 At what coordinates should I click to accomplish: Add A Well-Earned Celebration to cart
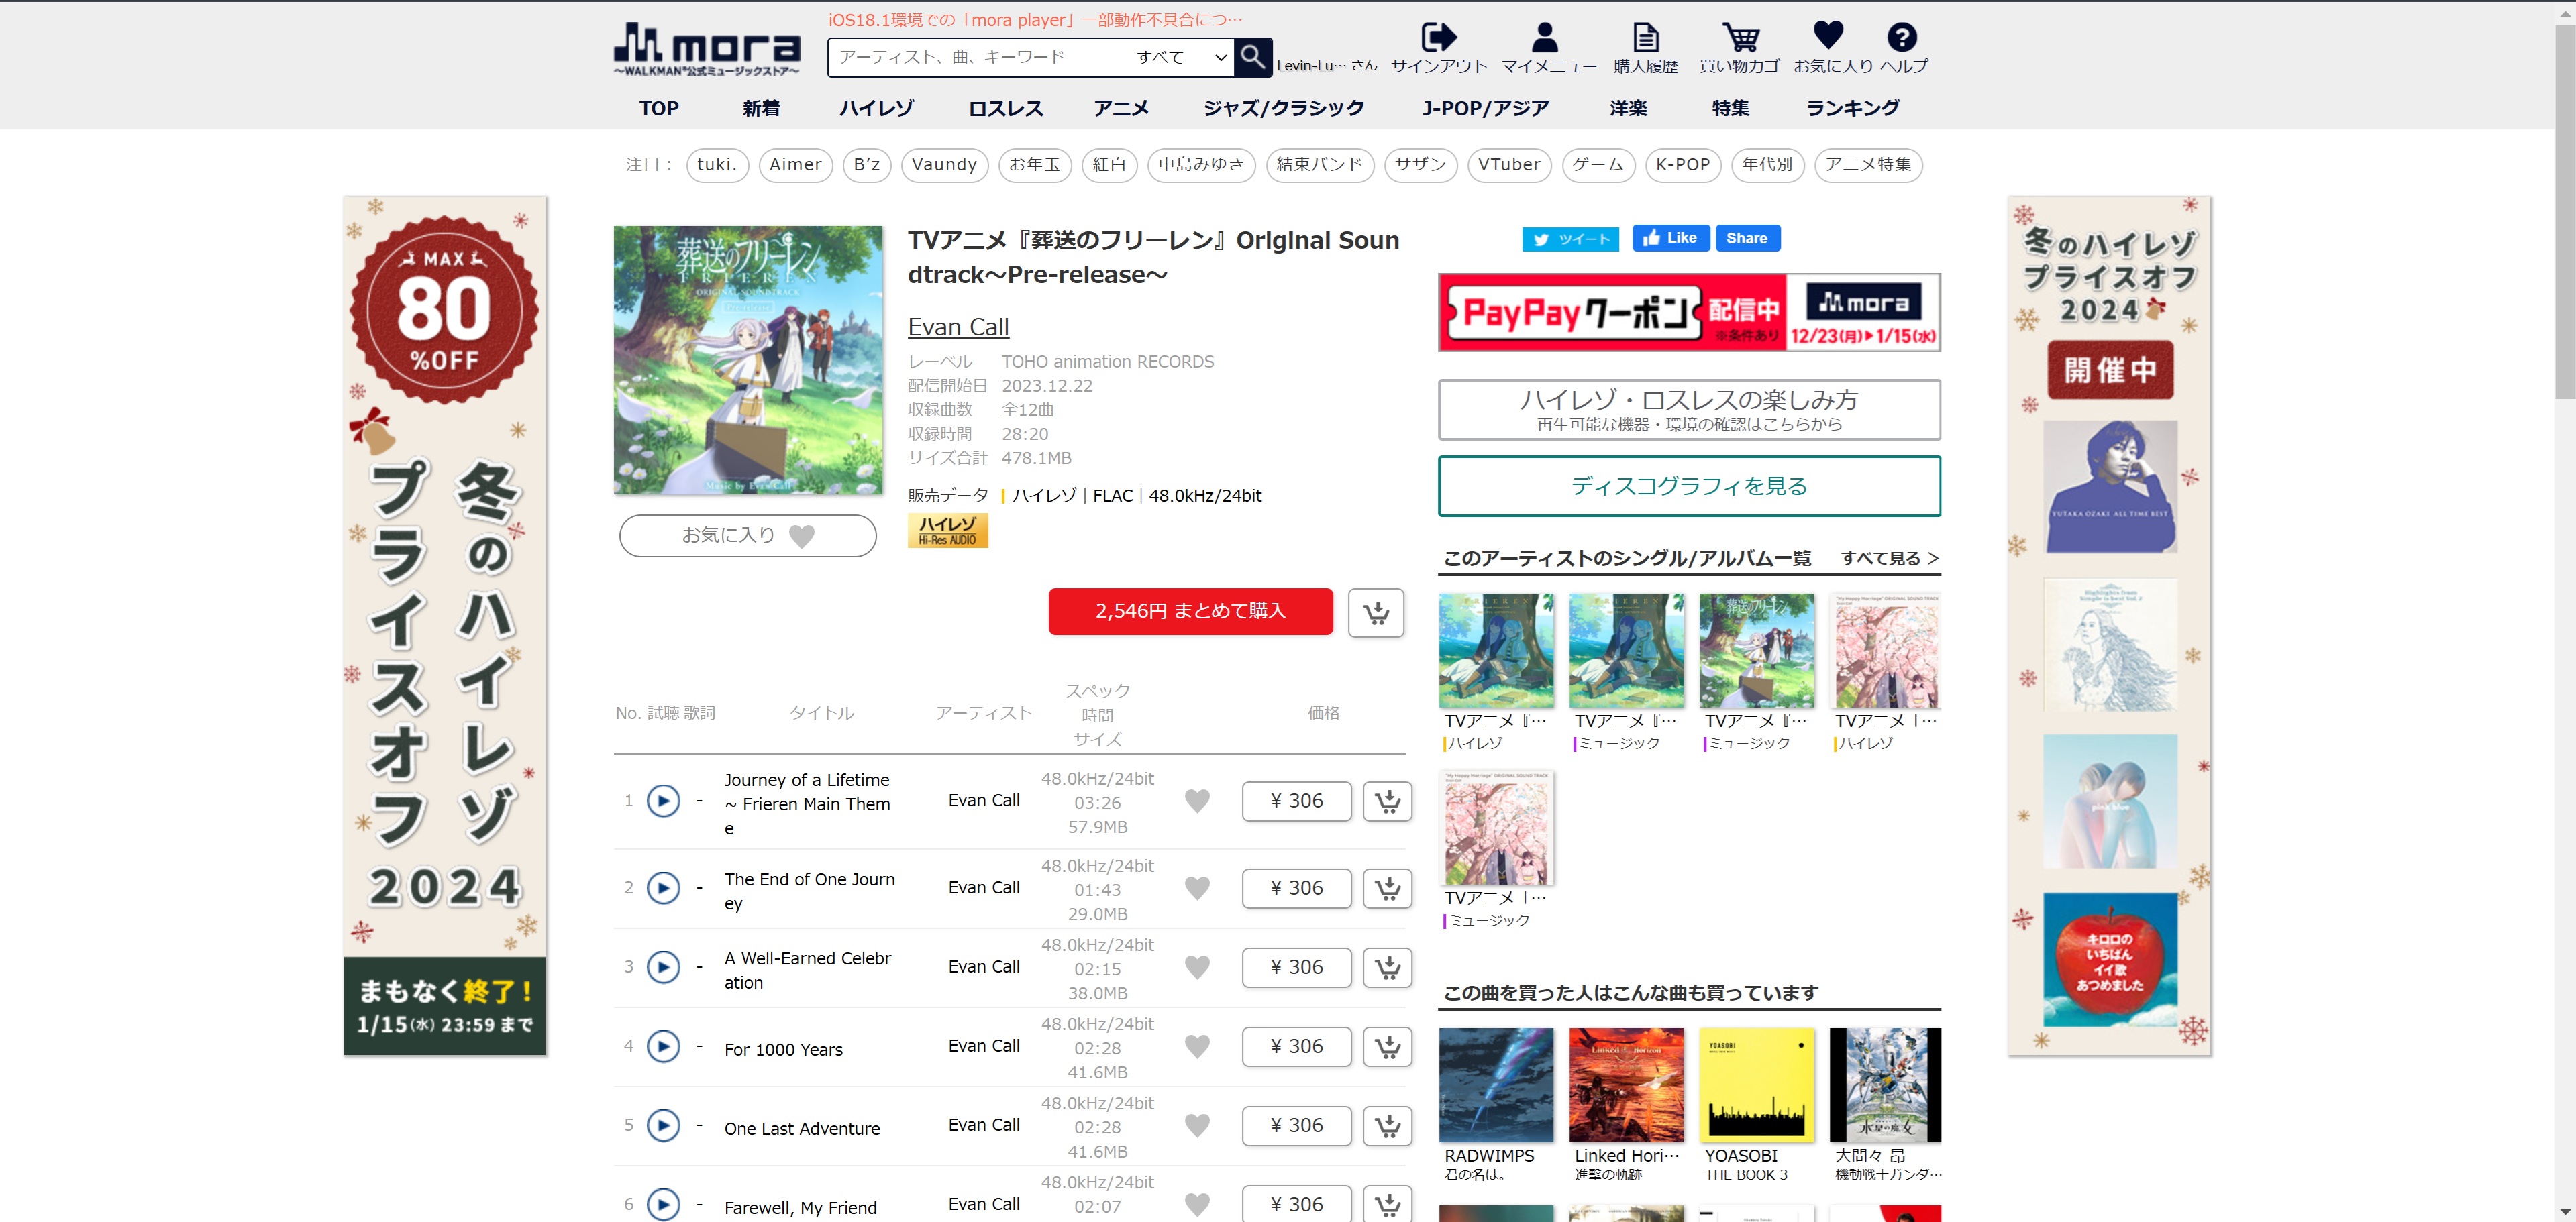click(1387, 967)
